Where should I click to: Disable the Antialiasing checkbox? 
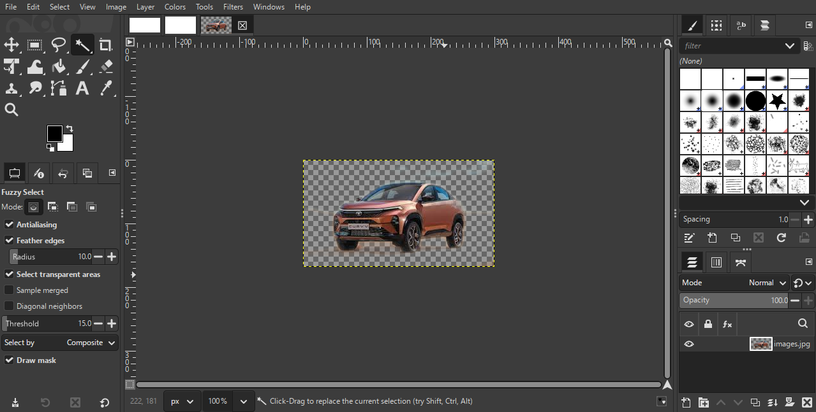tap(10, 225)
